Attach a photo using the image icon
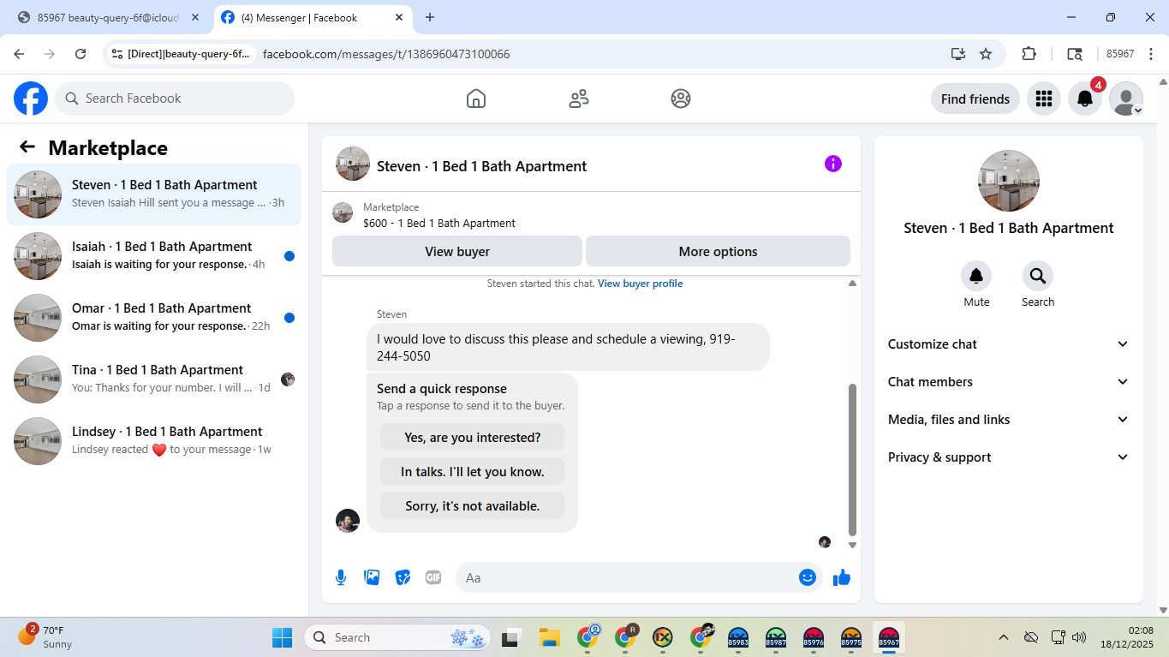 [372, 577]
